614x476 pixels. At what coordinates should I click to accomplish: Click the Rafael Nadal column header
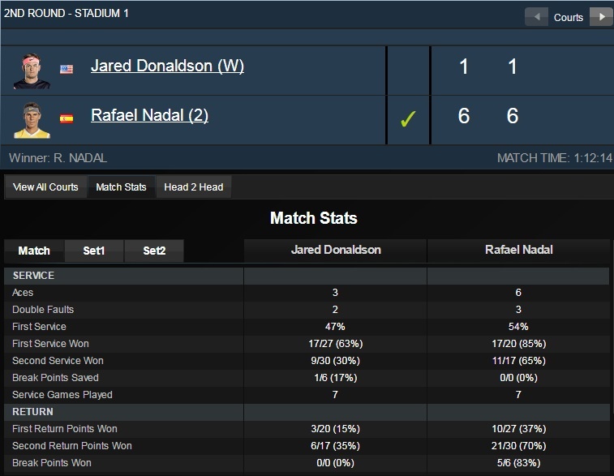[x=518, y=251]
